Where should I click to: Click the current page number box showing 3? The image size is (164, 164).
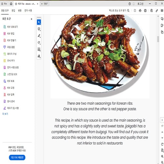pos(162,120)
